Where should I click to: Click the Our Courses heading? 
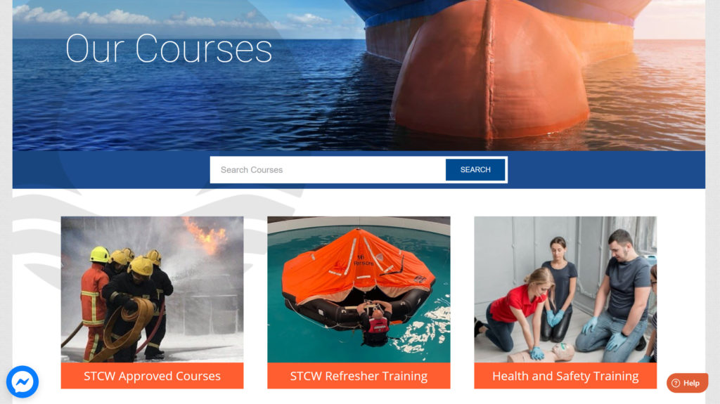169,48
